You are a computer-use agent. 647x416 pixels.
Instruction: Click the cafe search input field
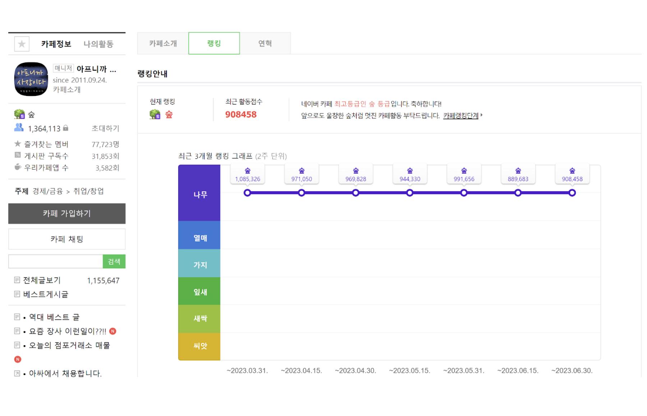click(x=56, y=262)
